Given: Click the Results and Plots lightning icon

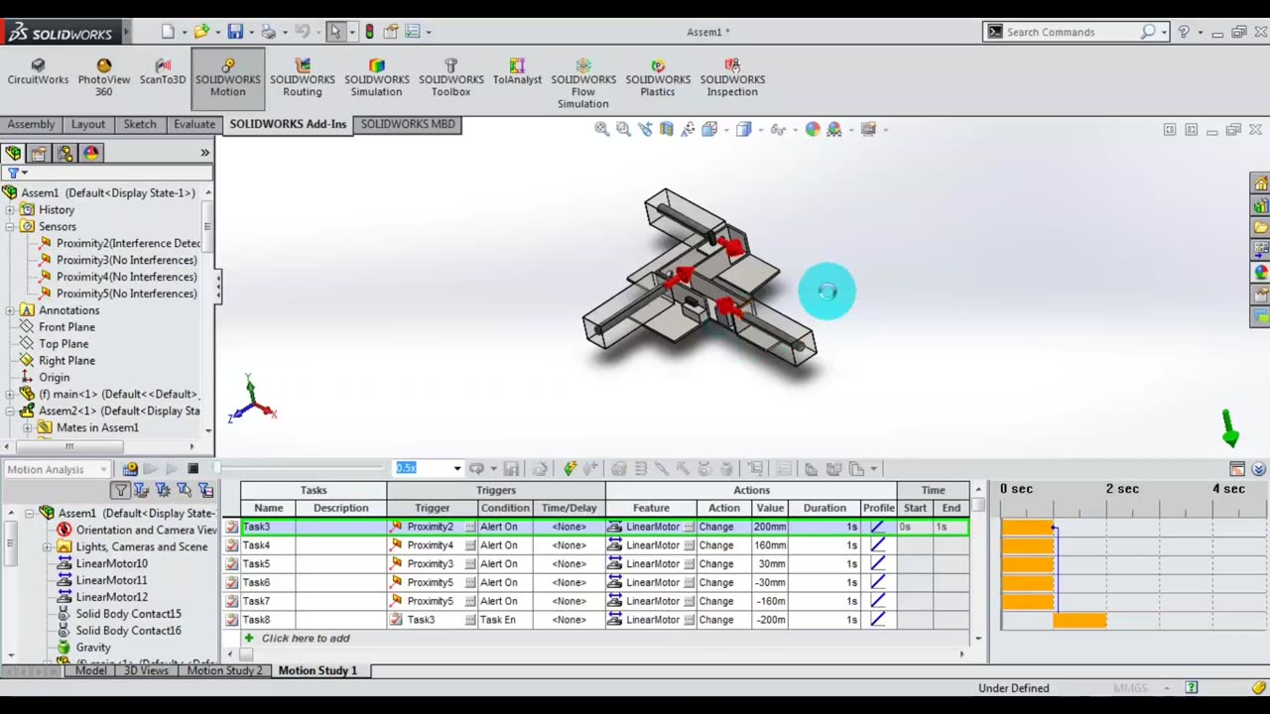Looking at the screenshot, I should [570, 469].
